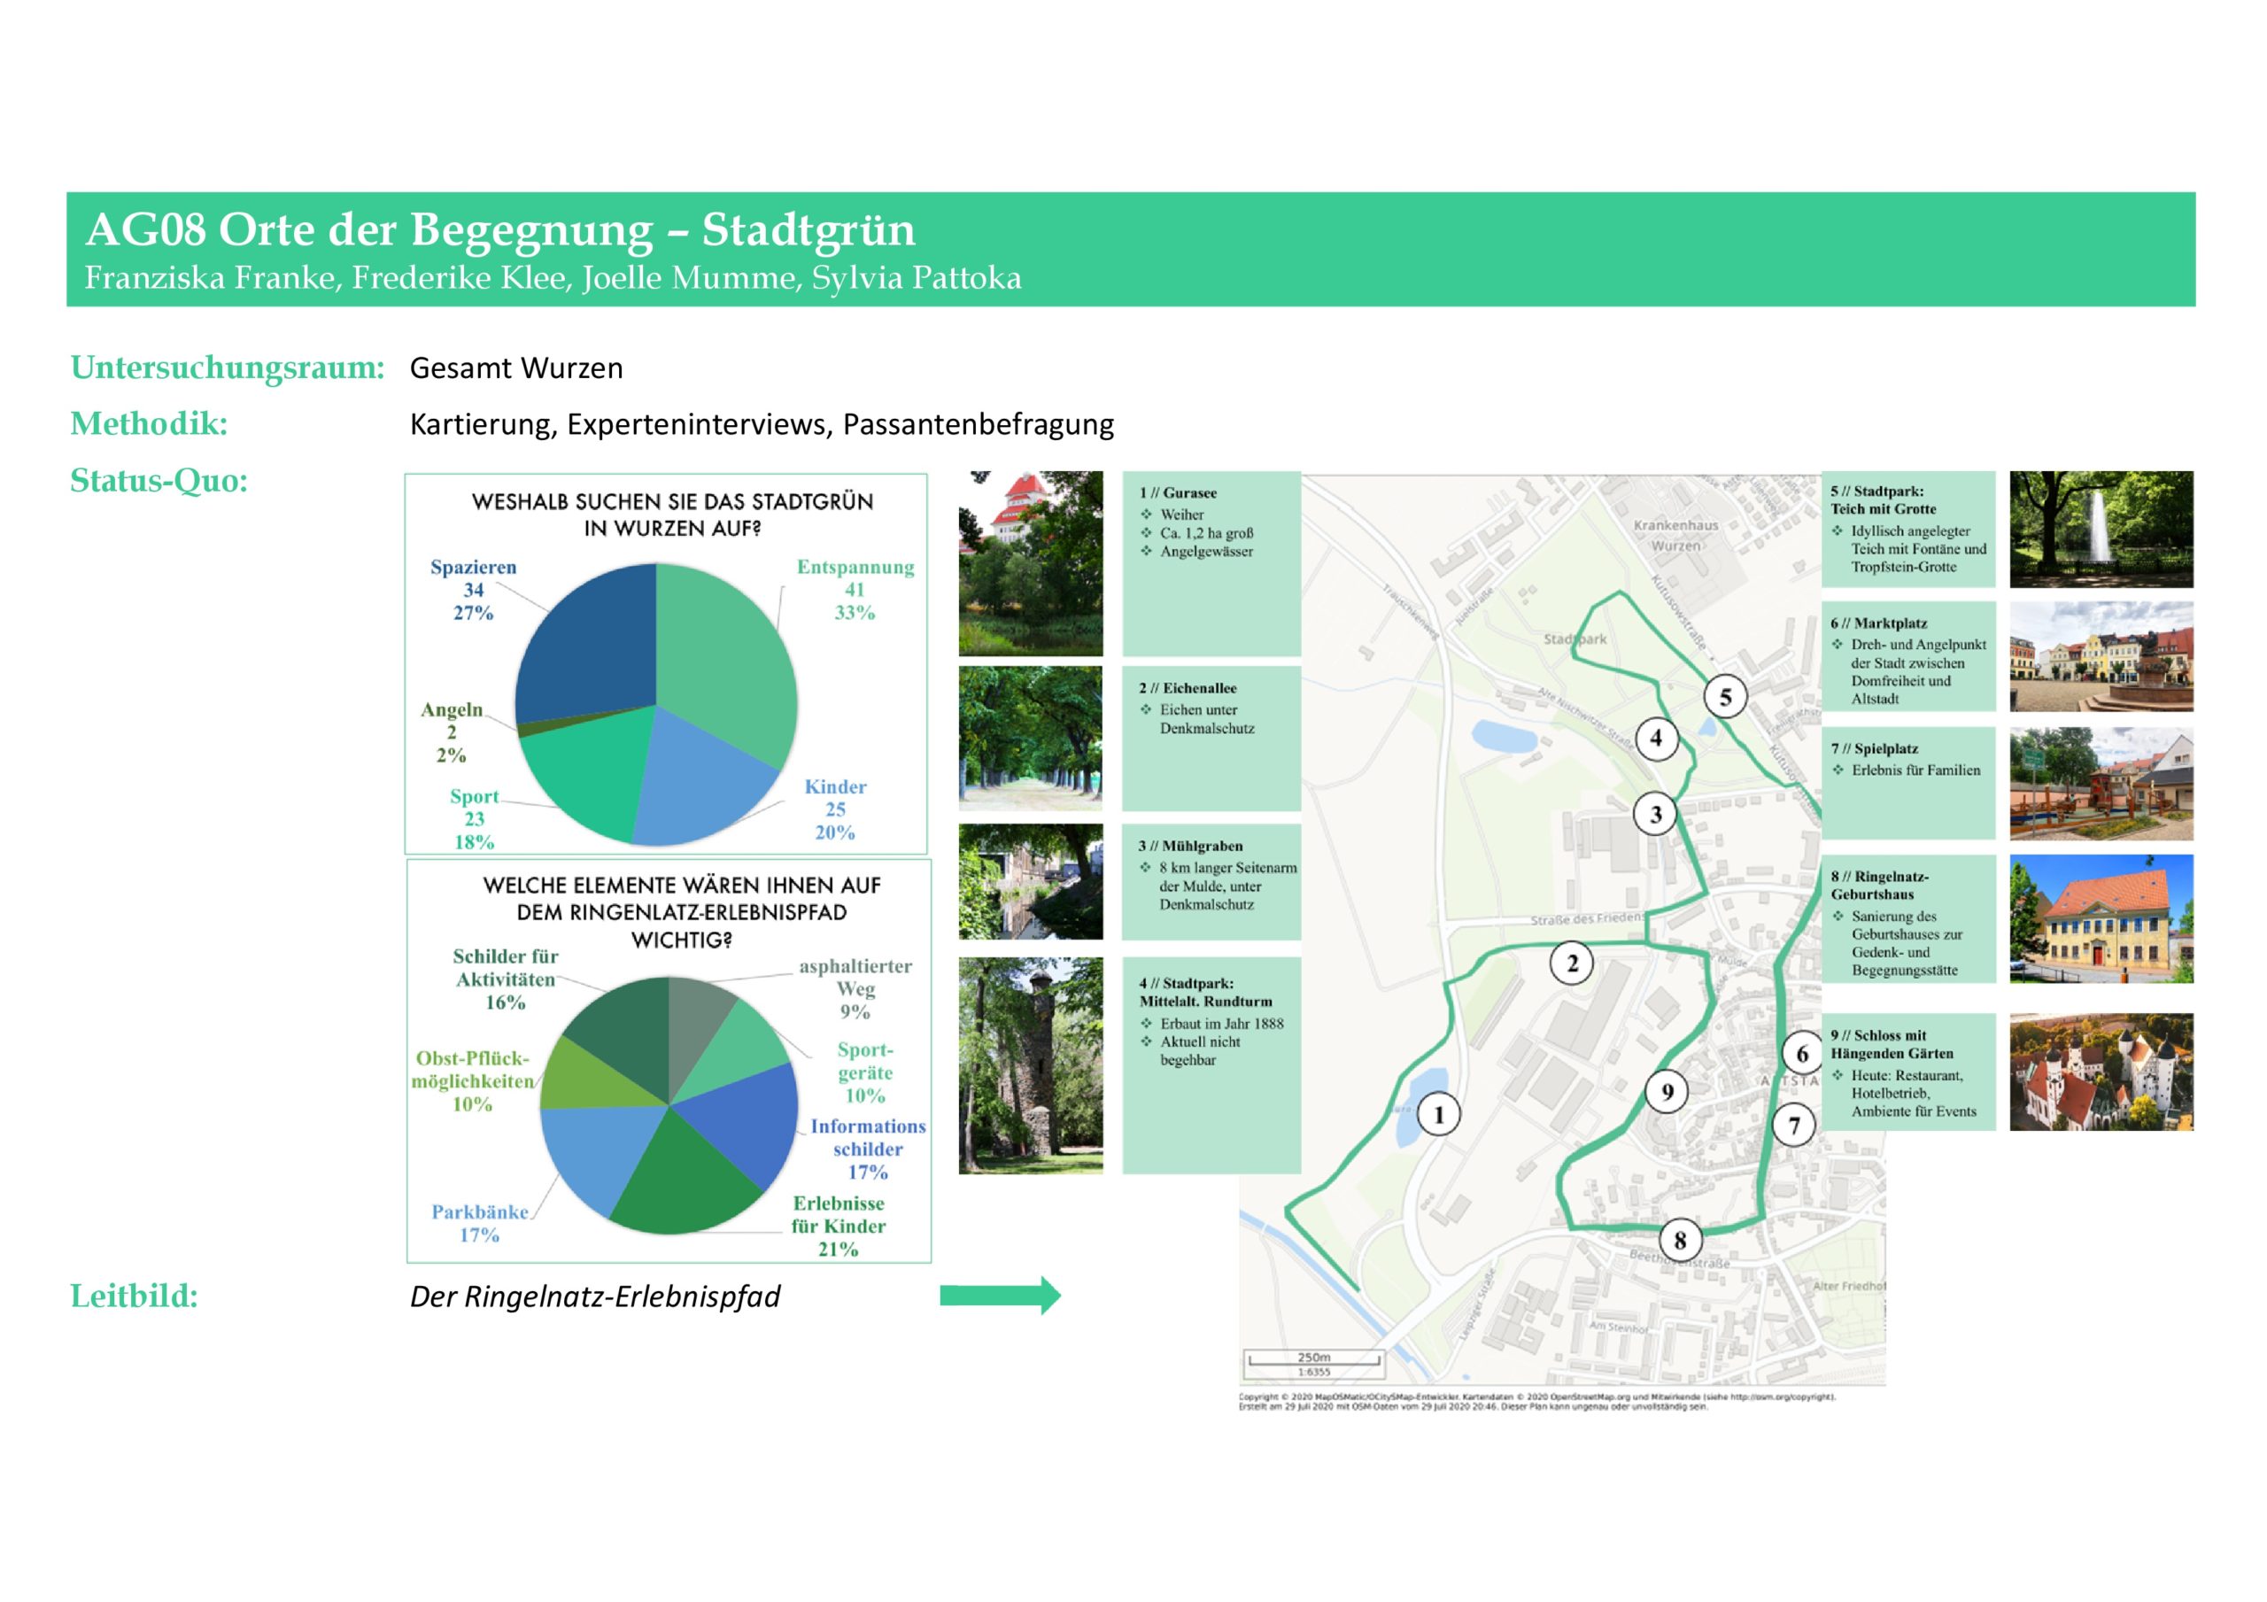This screenshot has height=1602, width=2267.
Task: Click map marker number 2 on route
Action: click(1572, 963)
